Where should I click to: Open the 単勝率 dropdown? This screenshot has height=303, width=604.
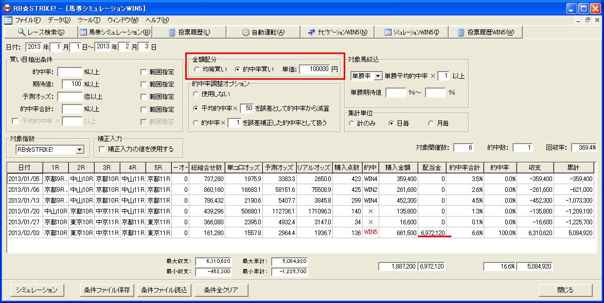(378, 76)
